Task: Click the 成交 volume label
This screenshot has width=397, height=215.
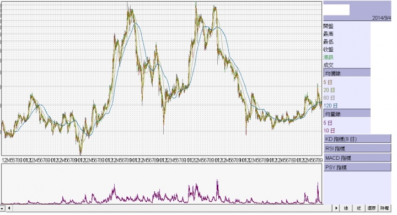Action: pyautogui.click(x=329, y=65)
